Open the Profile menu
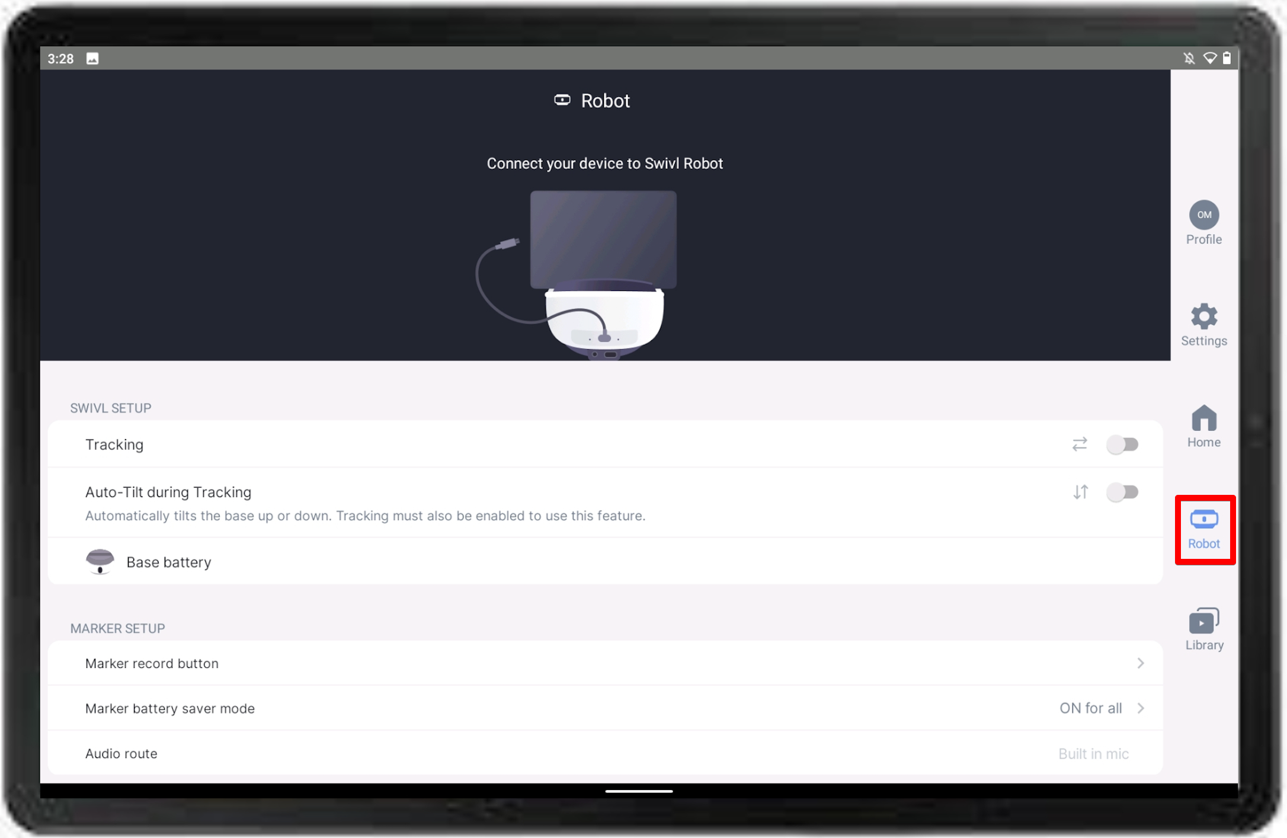Image resolution: width=1287 pixels, height=838 pixels. (x=1203, y=222)
